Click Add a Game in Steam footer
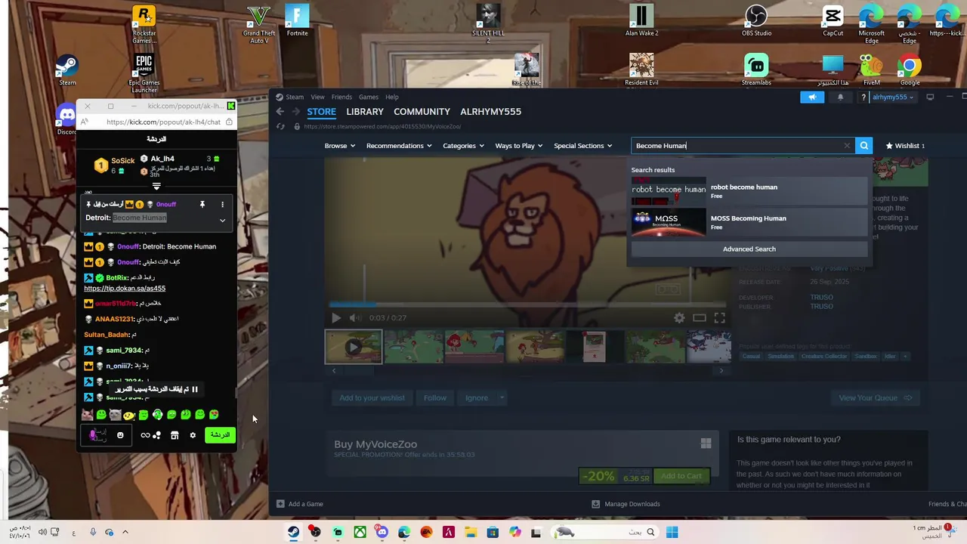Screen dimensions: 967x544 pyautogui.click(x=299, y=504)
